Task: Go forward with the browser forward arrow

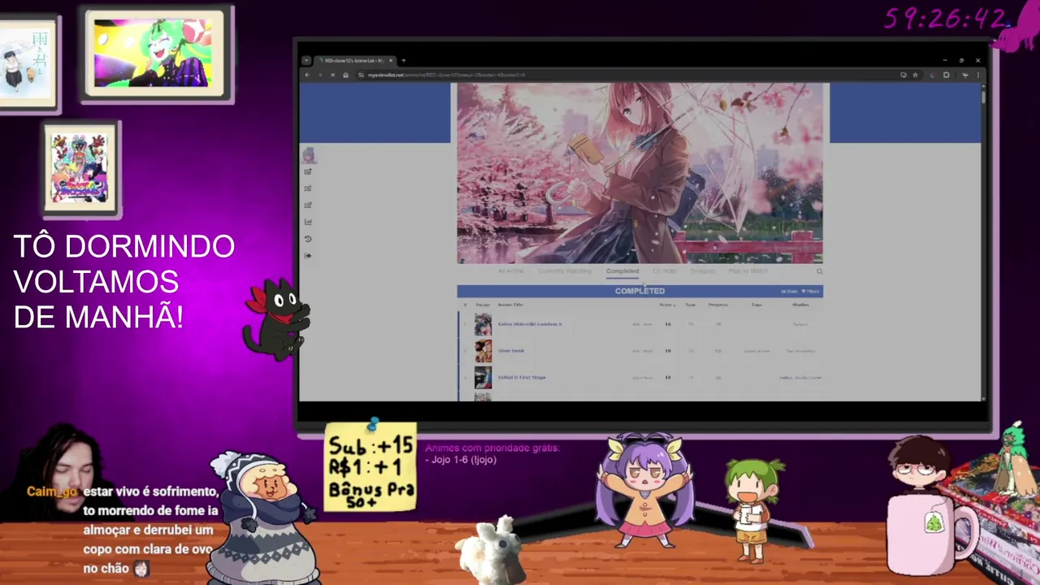Action: [319, 75]
